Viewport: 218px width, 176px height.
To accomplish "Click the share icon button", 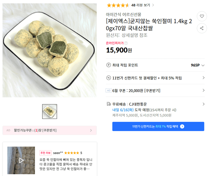I will pos(202,28).
